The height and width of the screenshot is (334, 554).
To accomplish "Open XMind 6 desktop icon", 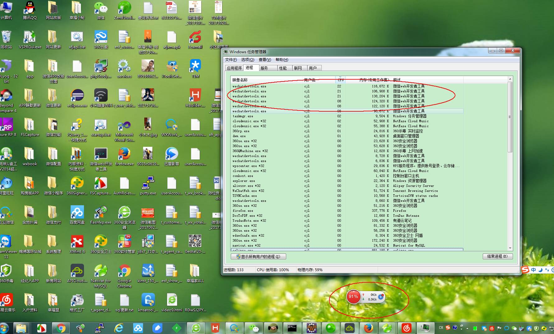I will [x=77, y=244].
